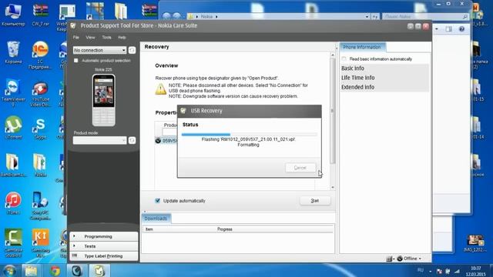Click the refresh icon beside Product mode dropdown

pyautogui.click(x=132, y=140)
